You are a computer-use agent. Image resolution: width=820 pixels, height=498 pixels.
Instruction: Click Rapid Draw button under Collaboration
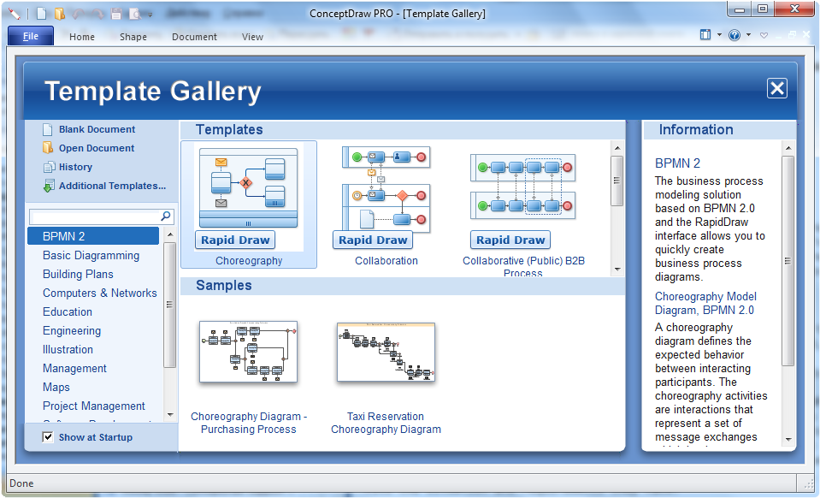[x=372, y=240]
